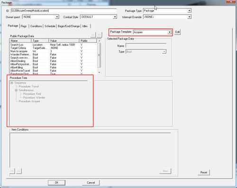Image resolution: width=237 pixels, height=188 pixels.
Task: Select the Search Loc row
Action: click(53, 45)
